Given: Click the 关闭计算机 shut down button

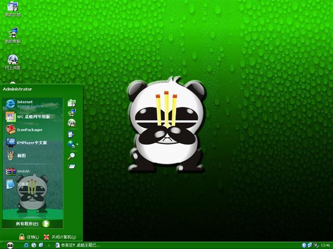Looking at the screenshot, I should point(60,237).
